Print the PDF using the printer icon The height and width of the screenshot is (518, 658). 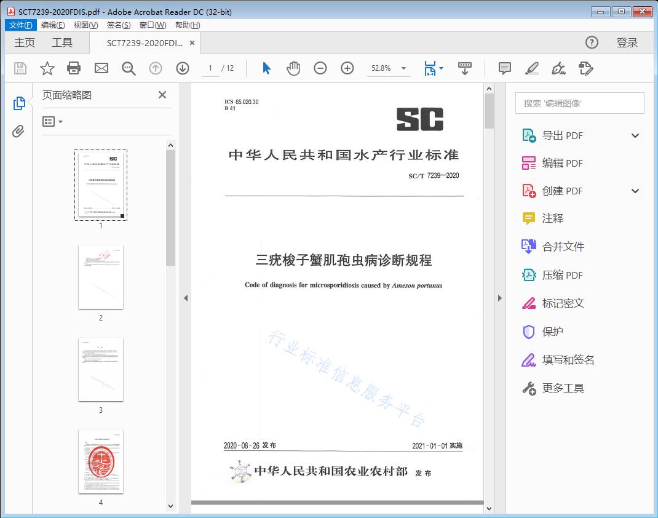(74, 68)
